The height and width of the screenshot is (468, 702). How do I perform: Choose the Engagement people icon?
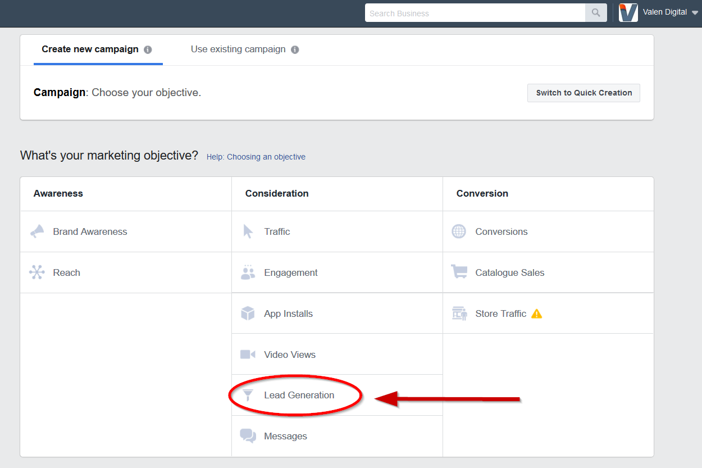tap(248, 272)
